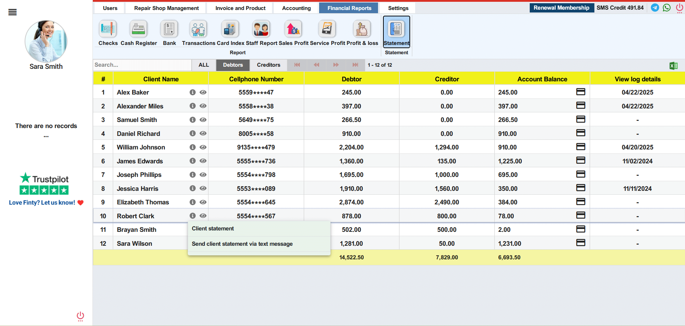Focus the Search input field

(142, 65)
